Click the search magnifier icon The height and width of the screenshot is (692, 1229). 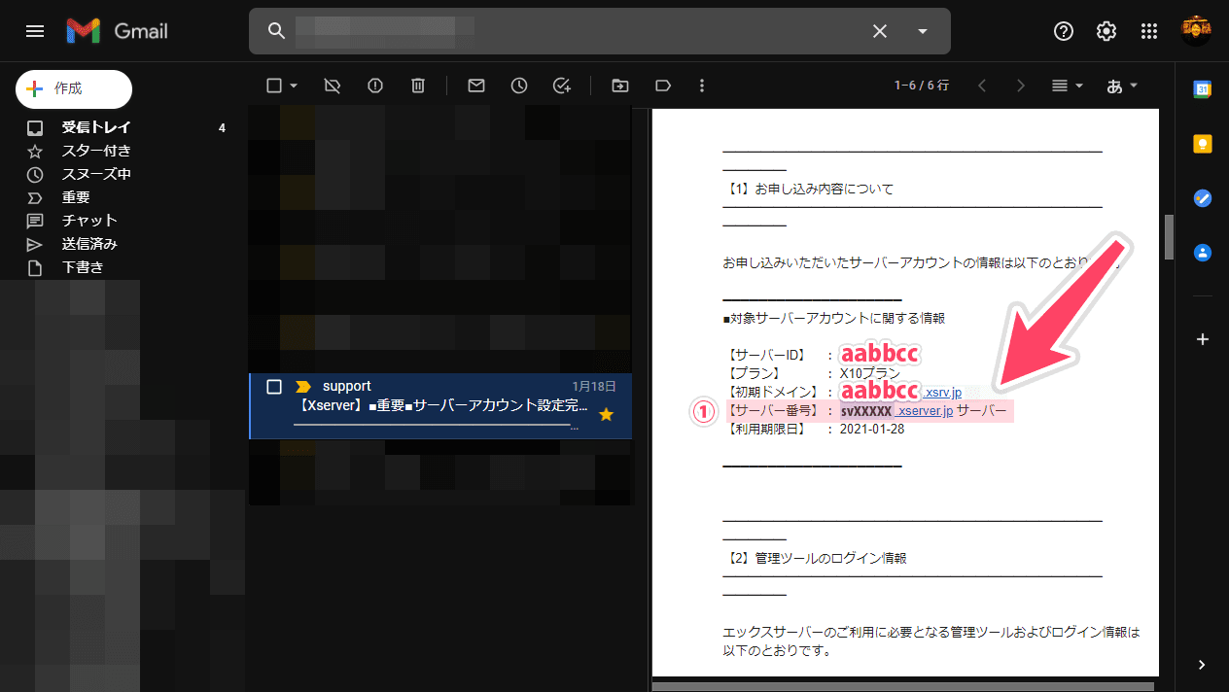point(276,31)
